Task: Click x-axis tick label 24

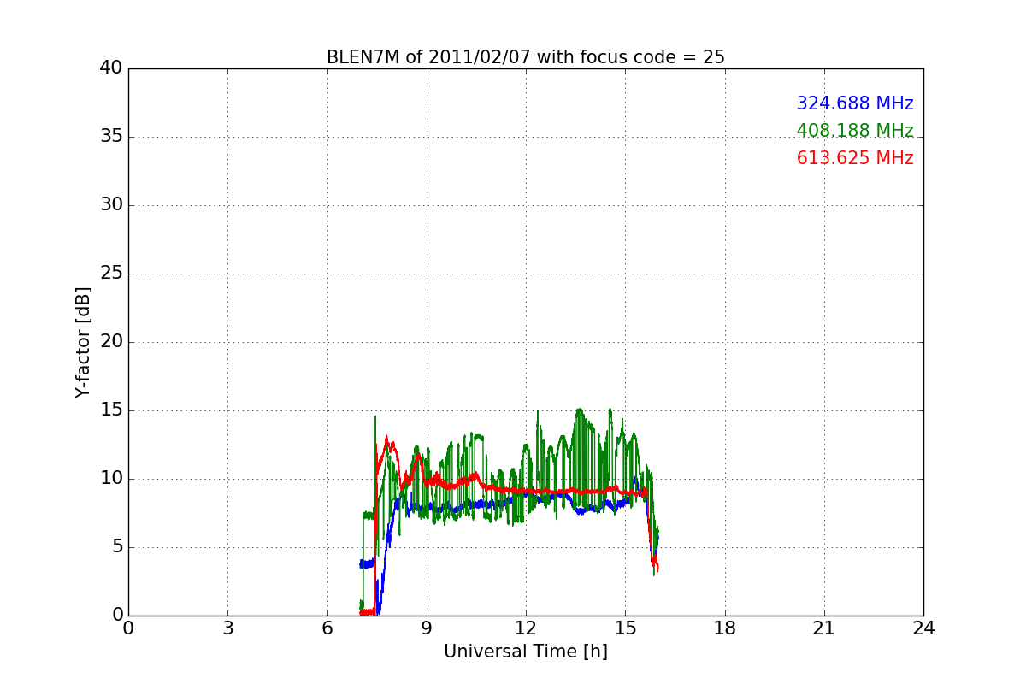Action: [x=923, y=628]
